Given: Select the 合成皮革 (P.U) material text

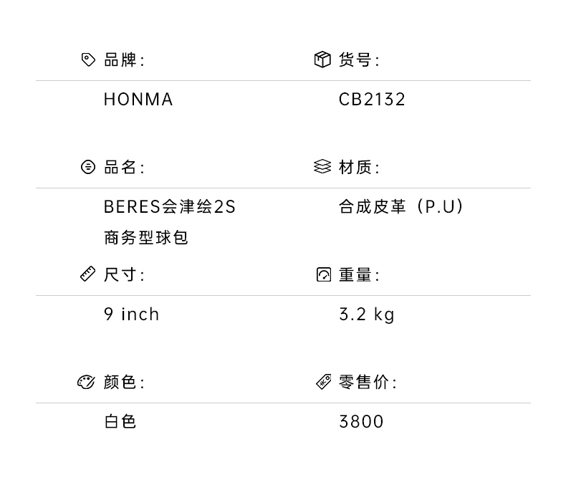Looking at the screenshot, I should point(401,207).
